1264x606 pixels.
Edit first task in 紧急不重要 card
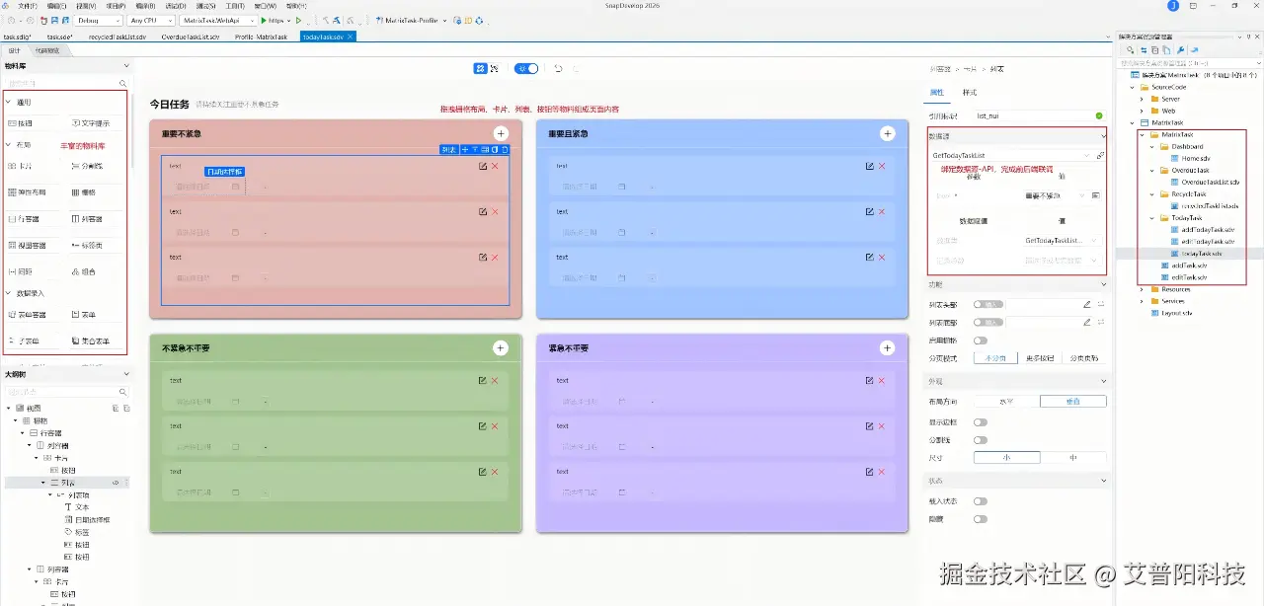(x=869, y=380)
